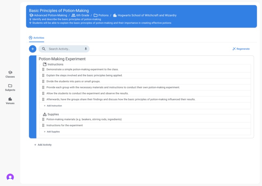Open the purple user profile avatar

(x=10, y=177)
